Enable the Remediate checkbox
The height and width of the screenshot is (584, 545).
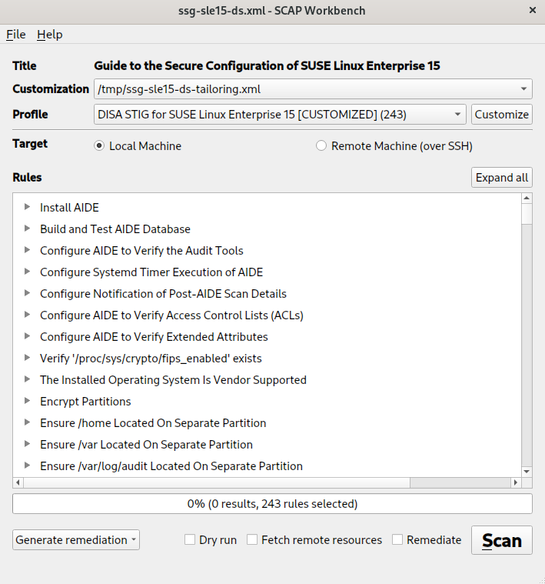click(x=397, y=540)
